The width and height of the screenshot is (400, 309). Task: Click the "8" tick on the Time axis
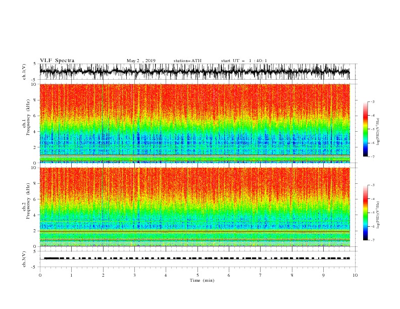[292, 275]
